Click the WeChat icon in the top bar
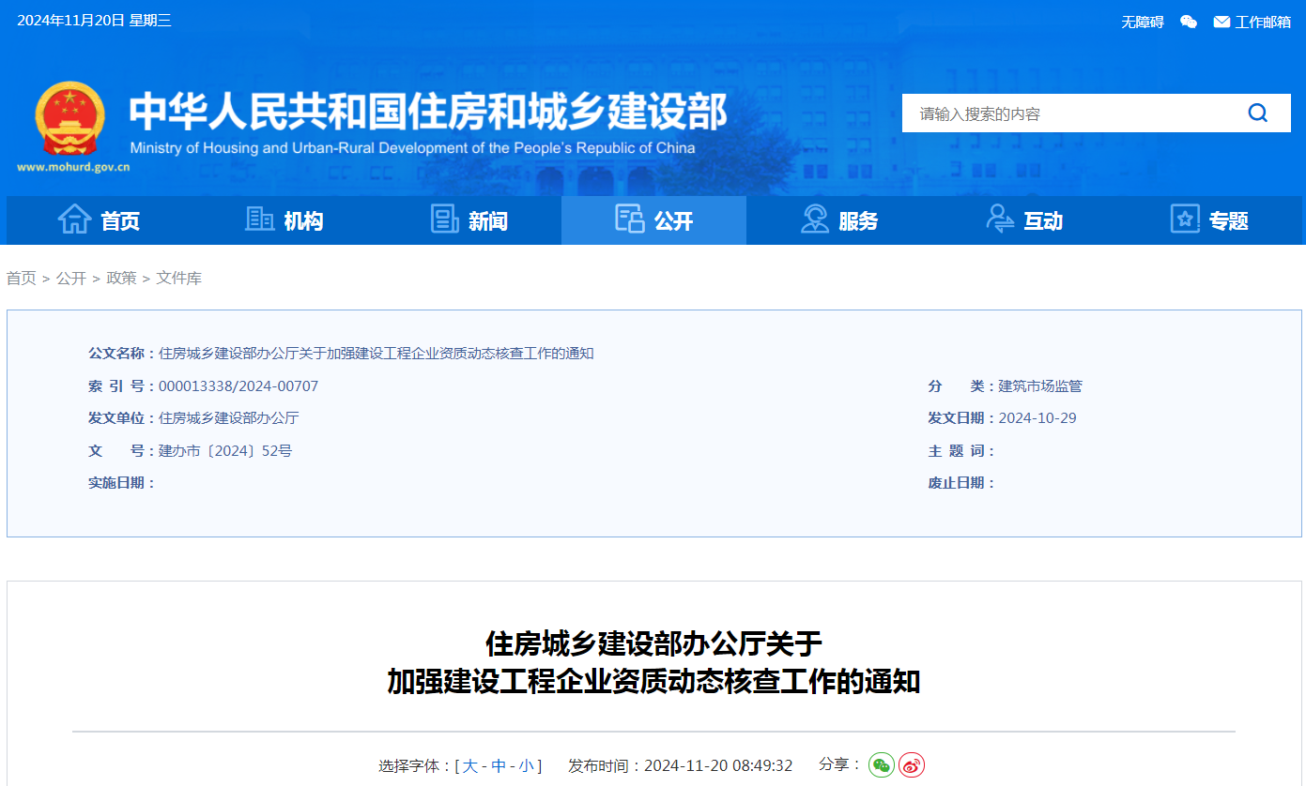This screenshot has height=786, width=1306. coord(1188,21)
